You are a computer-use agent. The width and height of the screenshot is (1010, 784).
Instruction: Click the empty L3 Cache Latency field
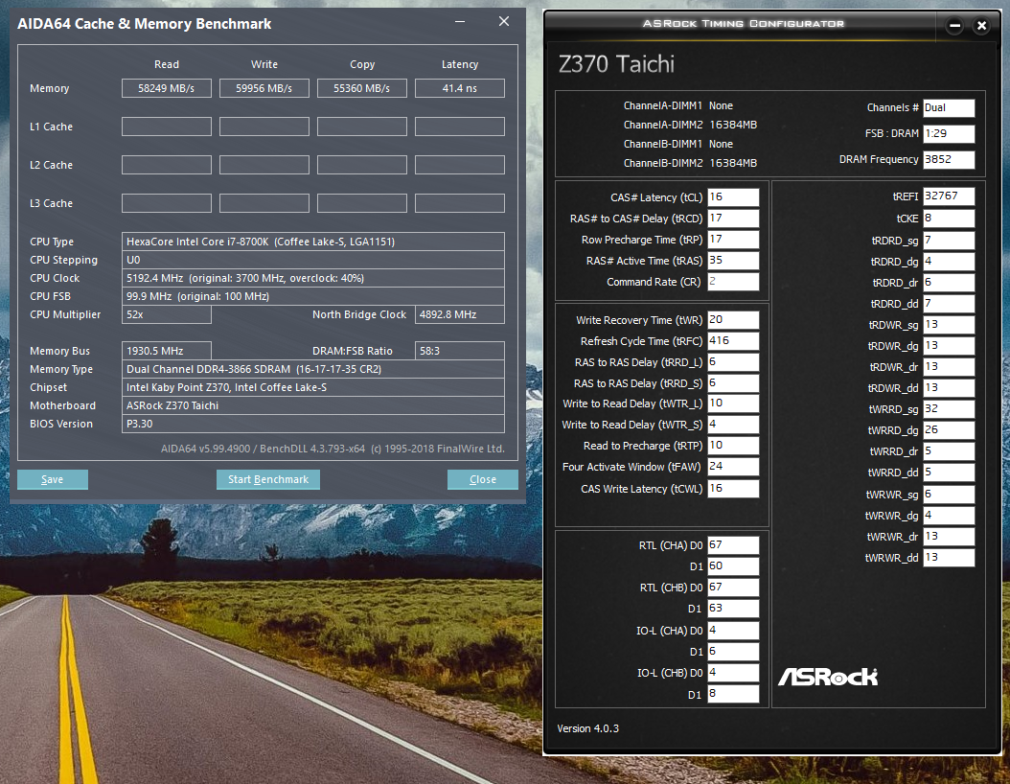coord(460,203)
